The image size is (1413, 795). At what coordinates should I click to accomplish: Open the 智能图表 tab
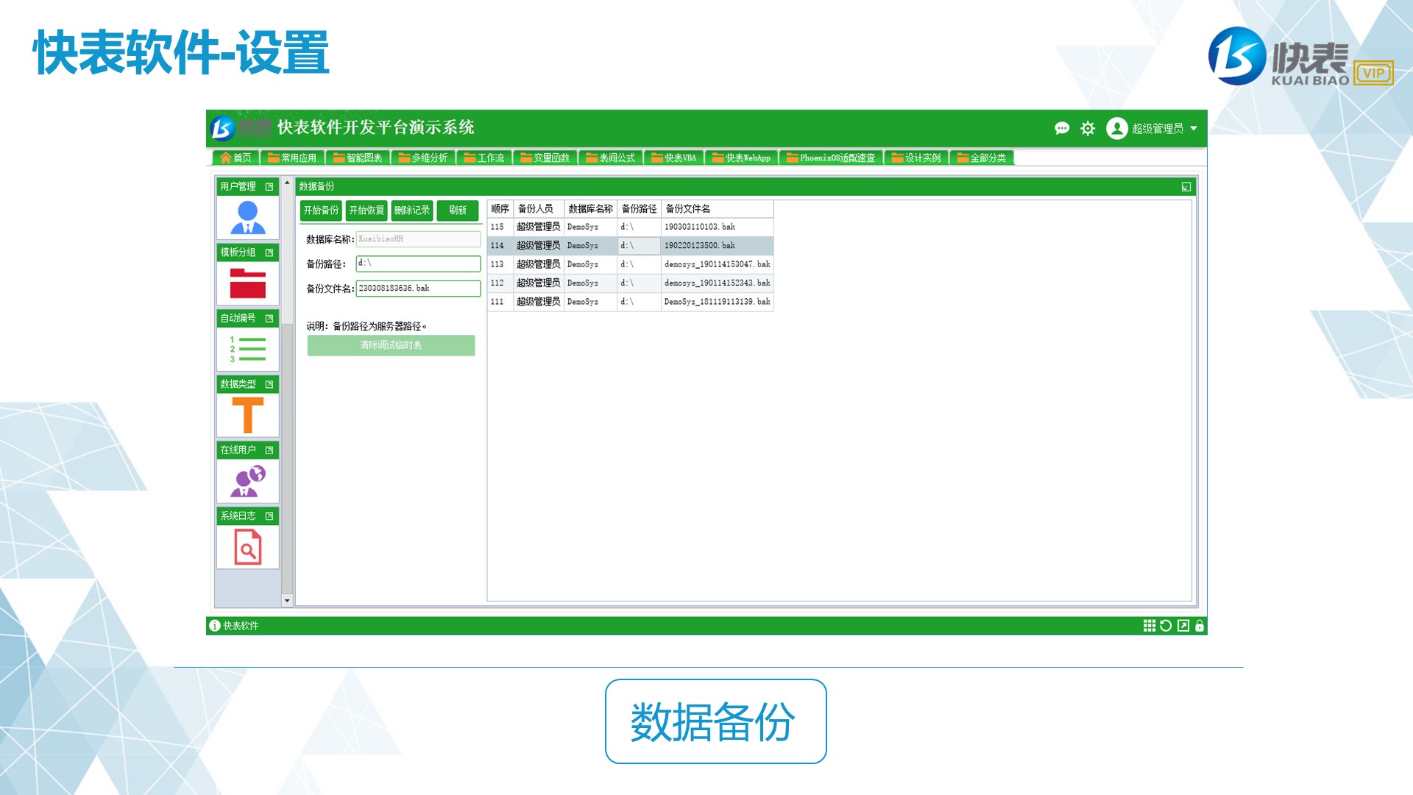[357, 158]
